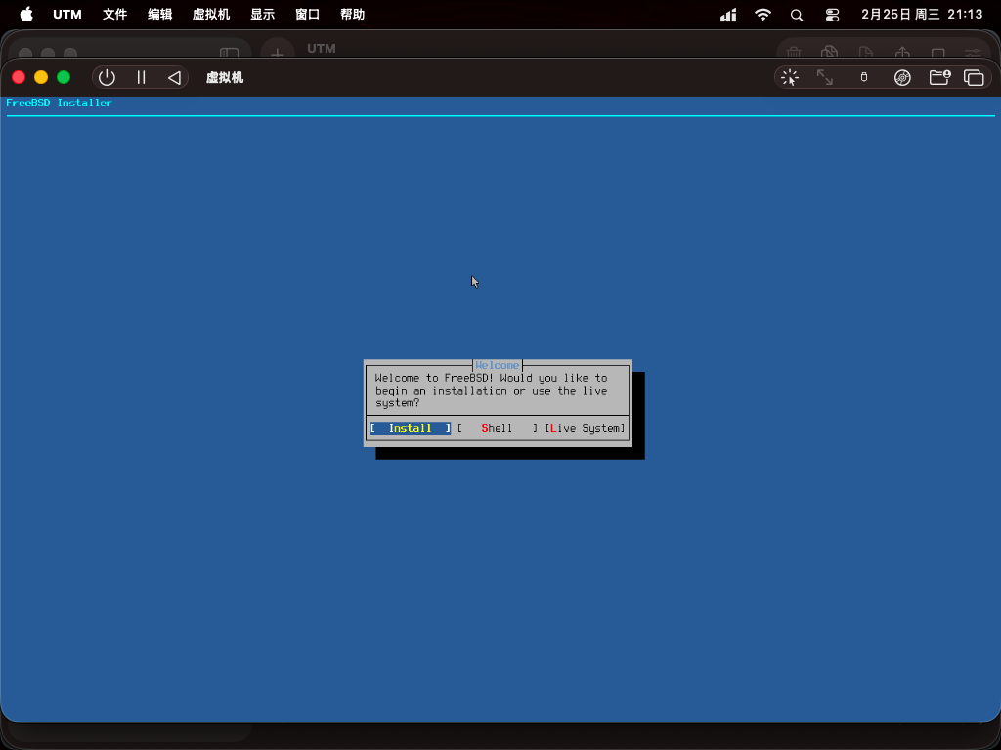Click the 虚拟机 window title

tap(225, 78)
